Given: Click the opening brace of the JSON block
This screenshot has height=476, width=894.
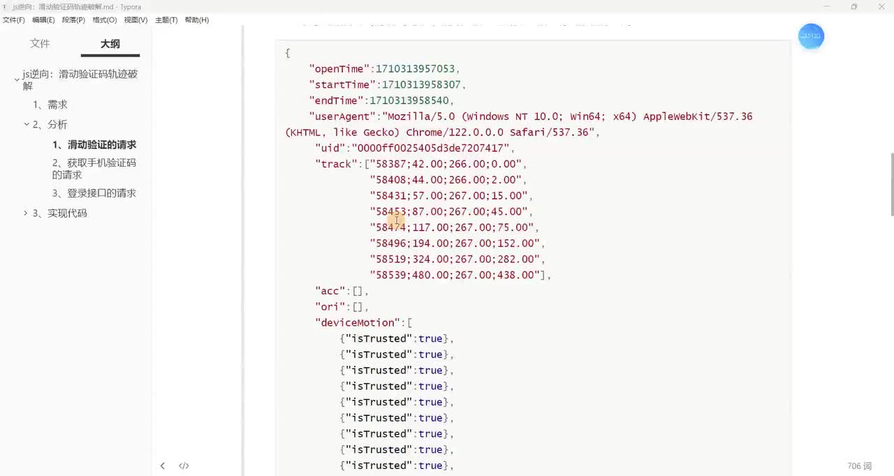Looking at the screenshot, I should pyautogui.click(x=288, y=53).
